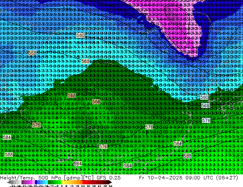Click the '09:00 UTC' time text
Screen dimensions: 243x187
pyautogui.click(x=200, y=178)
